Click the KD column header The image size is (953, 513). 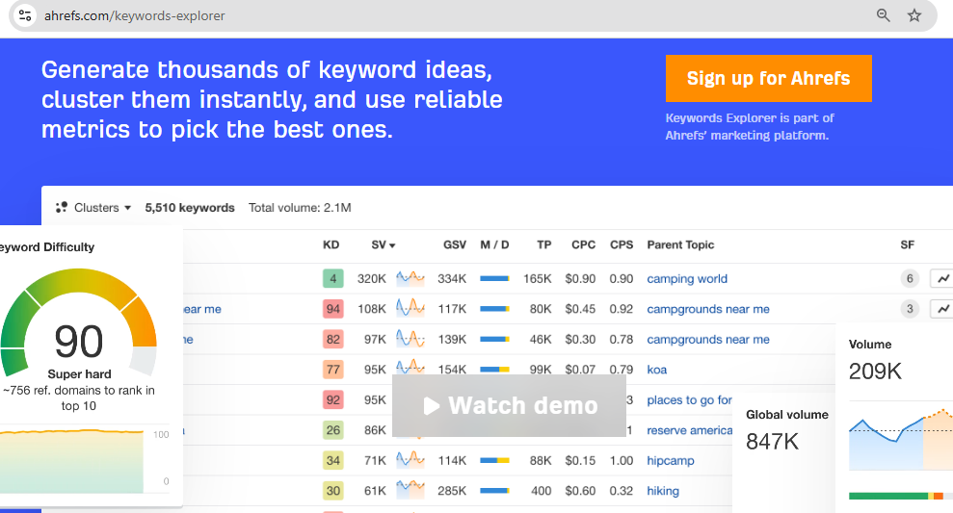point(331,245)
